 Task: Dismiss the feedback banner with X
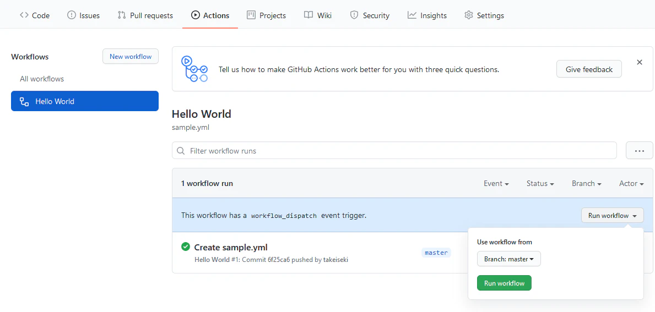click(639, 62)
